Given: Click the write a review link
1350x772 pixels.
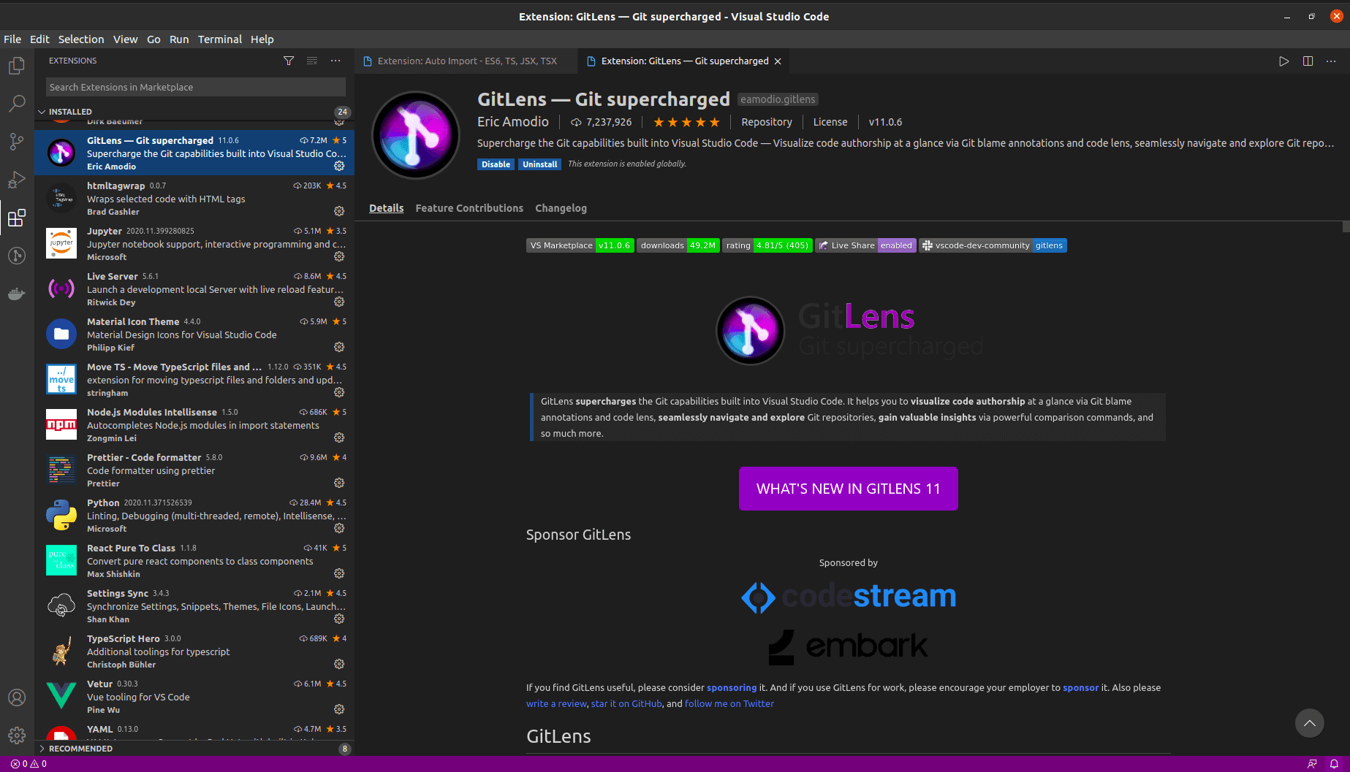Looking at the screenshot, I should 556,703.
